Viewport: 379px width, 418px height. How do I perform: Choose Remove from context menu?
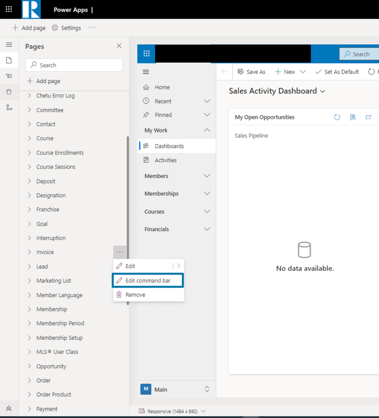pyautogui.click(x=135, y=295)
